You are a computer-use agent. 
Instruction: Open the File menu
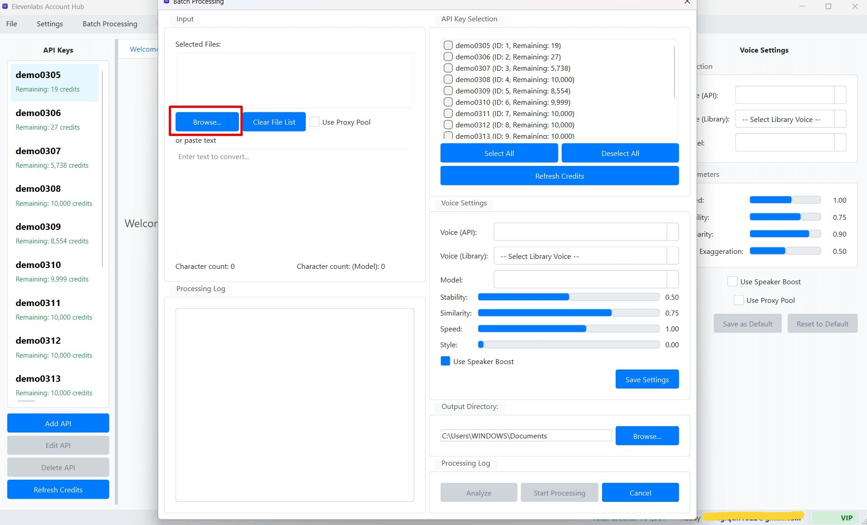click(x=12, y=24)
